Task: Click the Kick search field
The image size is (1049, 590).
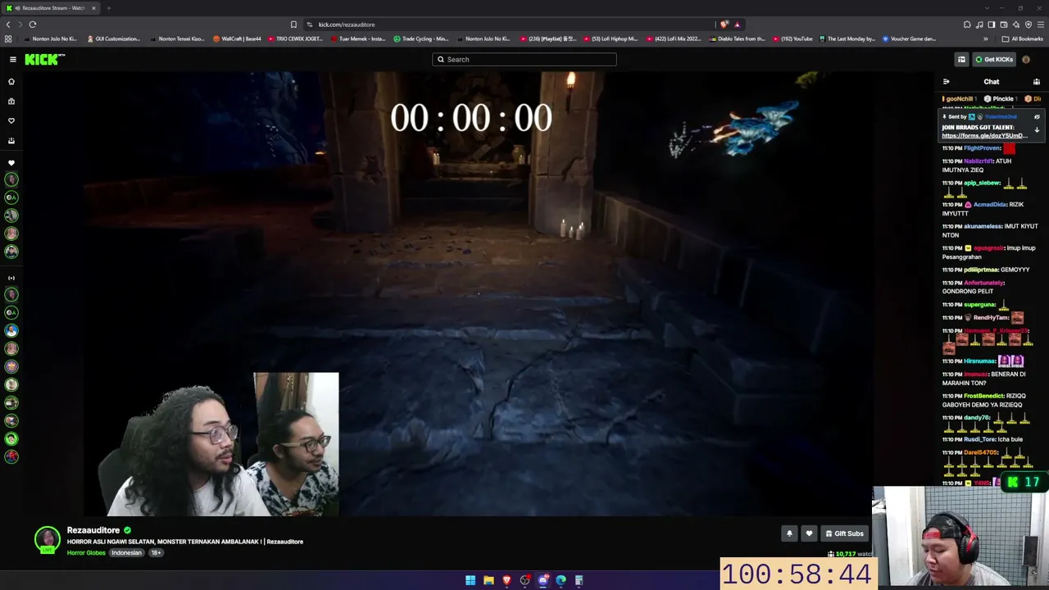Action: click(x=524, y=59)
